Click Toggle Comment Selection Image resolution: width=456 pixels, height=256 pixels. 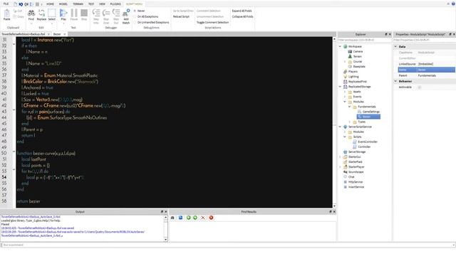click(x=212, y=22)
